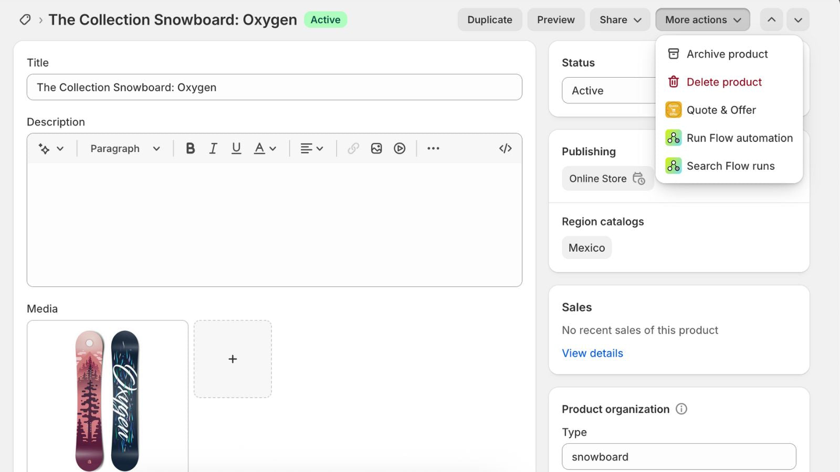This screenshot has width=840, height=472.
Task: Select Run Flow automation option
Action: click(x=739, y=138)
